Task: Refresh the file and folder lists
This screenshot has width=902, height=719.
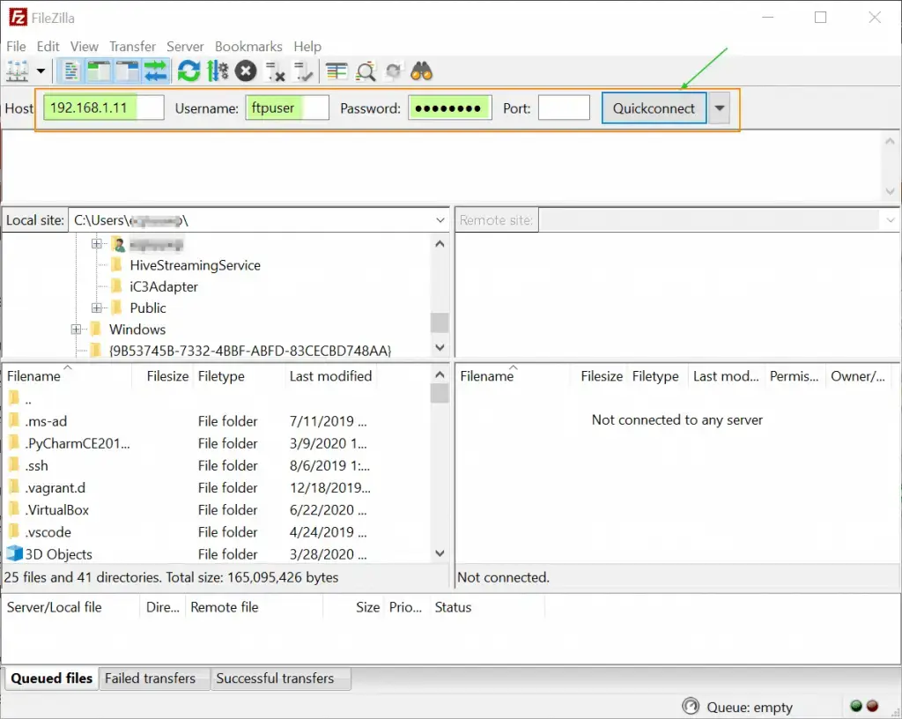Action: click(x=189, y=70)
